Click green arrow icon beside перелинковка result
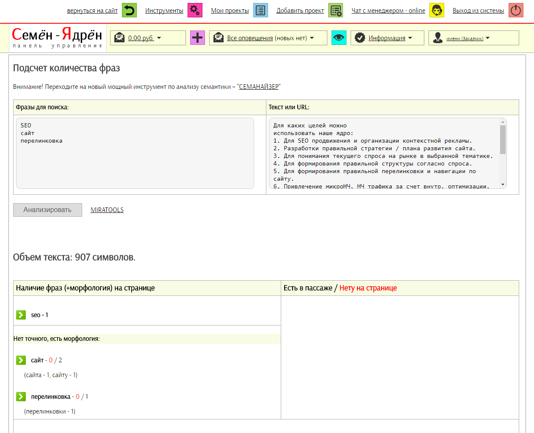This screenshot has height=433, width=534. (x=21, y=397)
